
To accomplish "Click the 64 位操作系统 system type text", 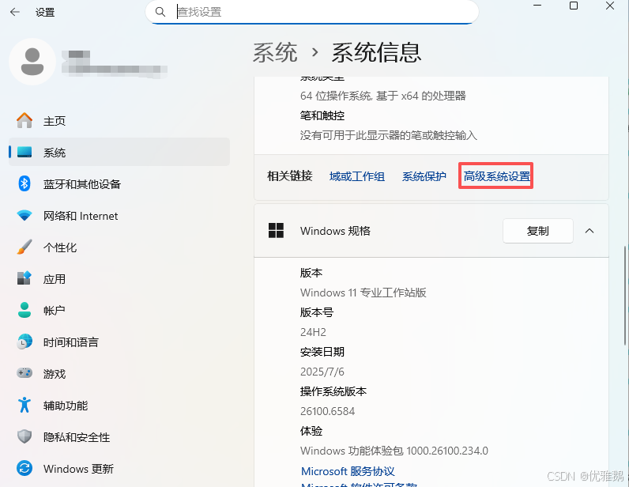I will click(x=382, y=96).
